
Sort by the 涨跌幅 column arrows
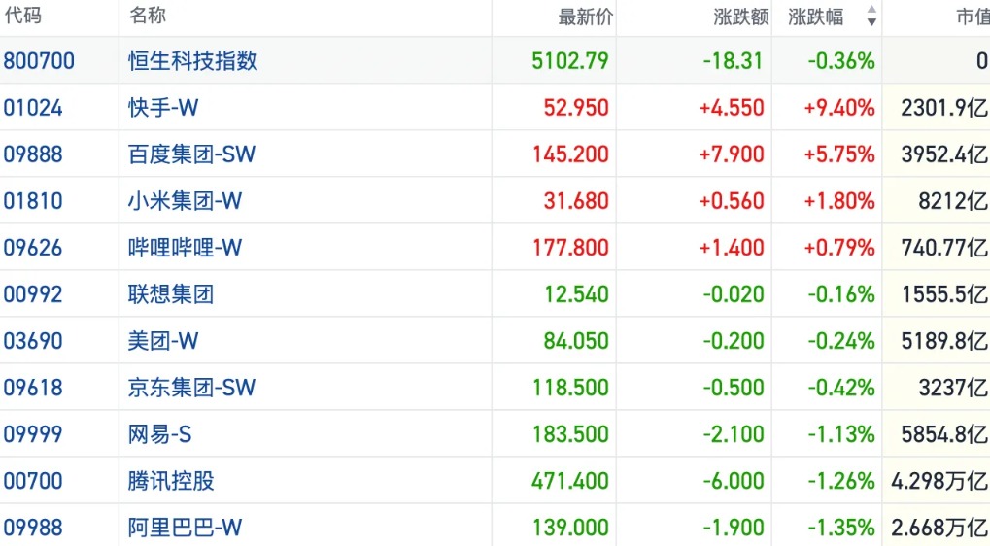(871, 16)
